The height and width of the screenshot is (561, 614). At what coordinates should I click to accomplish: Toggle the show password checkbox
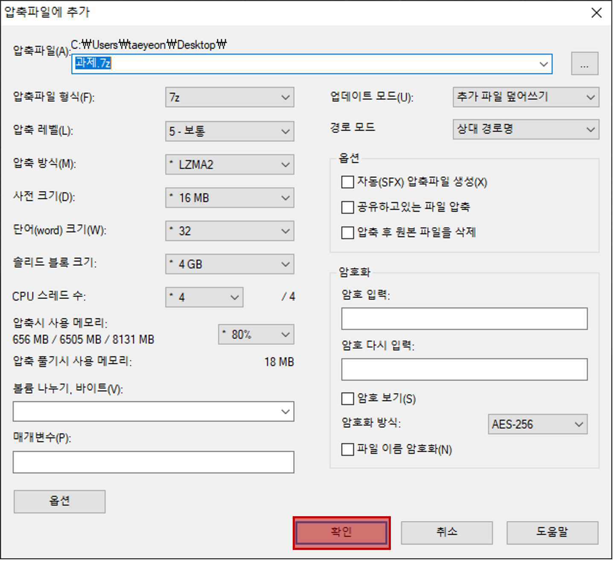[x=347, y=398]
